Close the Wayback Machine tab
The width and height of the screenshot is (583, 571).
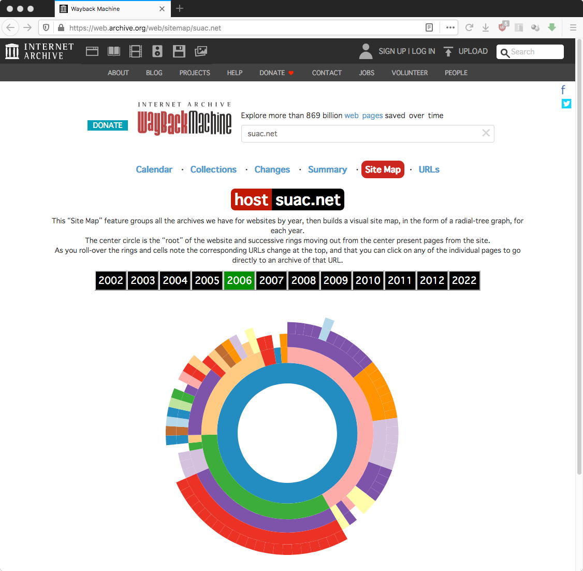pyautogui.click(x=162, y=9)
